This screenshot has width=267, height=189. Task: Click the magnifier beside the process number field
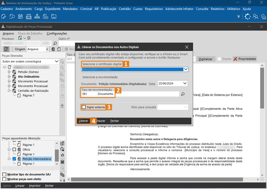point(55,43)
